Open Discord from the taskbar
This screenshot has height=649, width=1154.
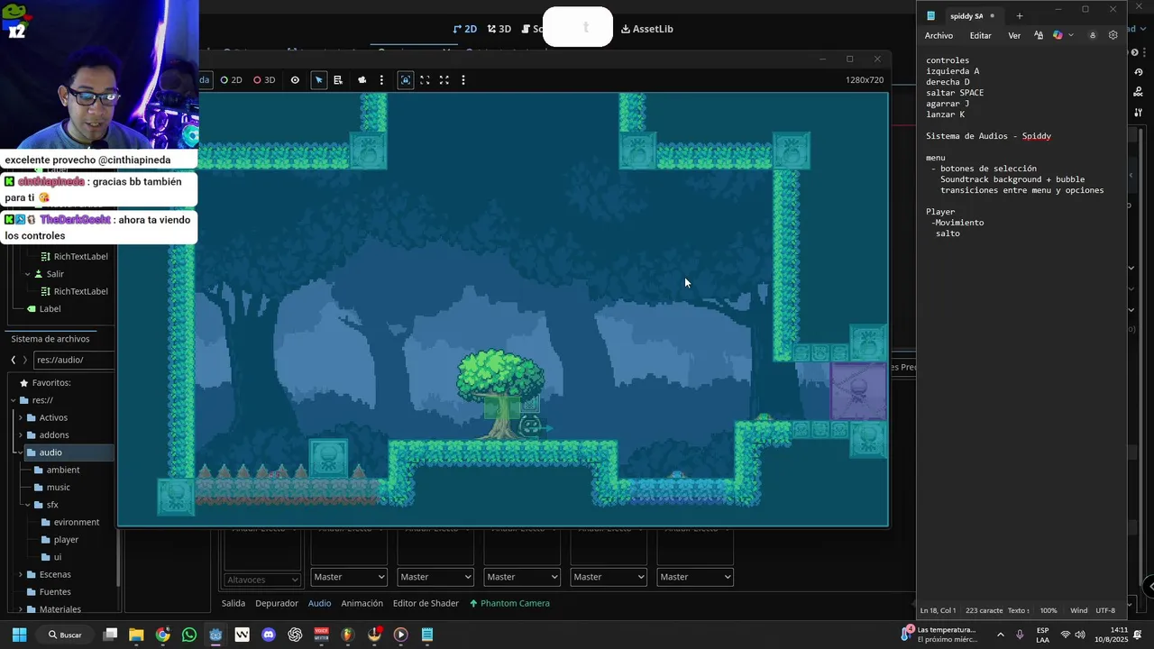click(x=269, y=635)
